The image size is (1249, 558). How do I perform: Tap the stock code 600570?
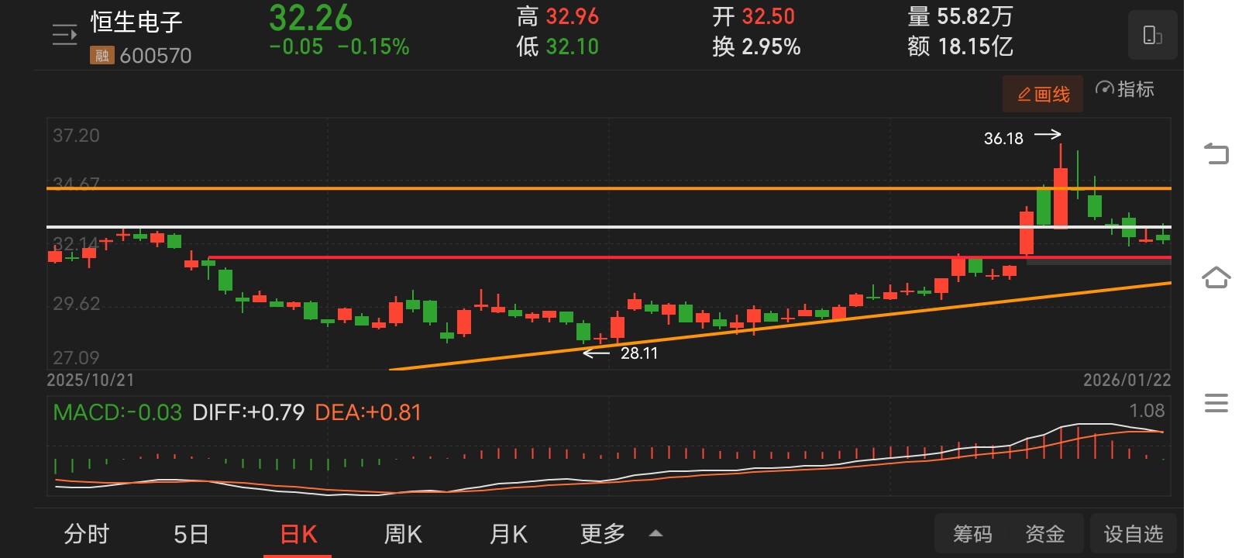tap(156, 56)
